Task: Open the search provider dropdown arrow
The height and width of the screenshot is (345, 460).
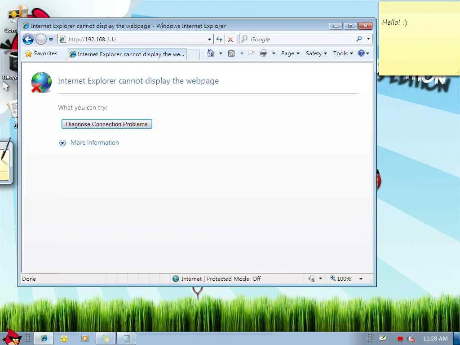Action: point(368,39)
